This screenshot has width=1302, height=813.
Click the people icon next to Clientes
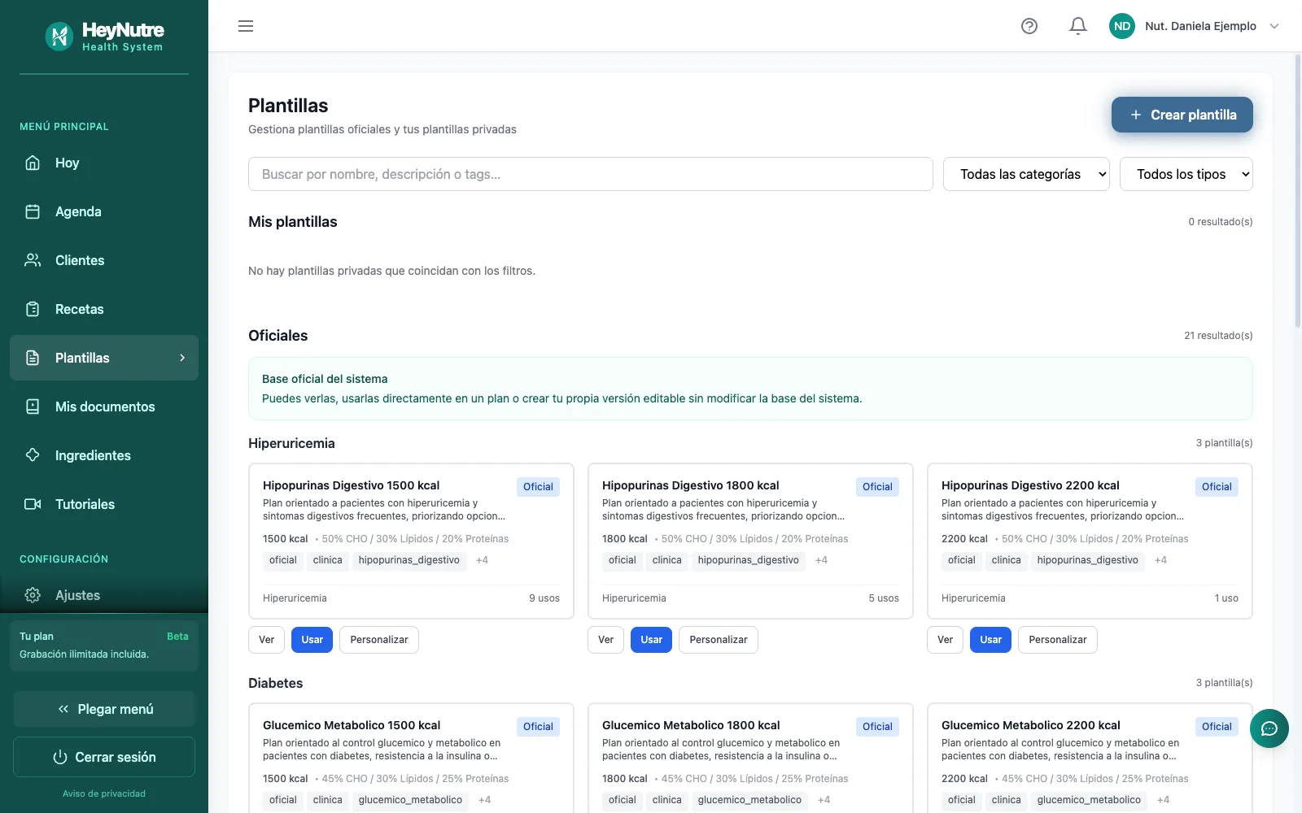click(x=33, y=260)
